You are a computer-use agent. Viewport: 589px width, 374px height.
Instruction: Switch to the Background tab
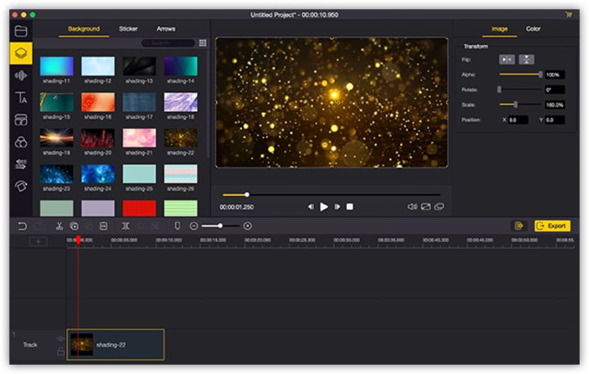click(83, 29)
